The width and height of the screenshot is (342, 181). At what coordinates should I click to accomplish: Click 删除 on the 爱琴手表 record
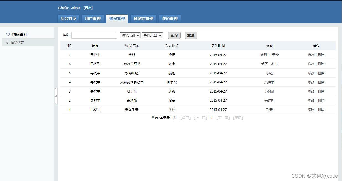321,109
